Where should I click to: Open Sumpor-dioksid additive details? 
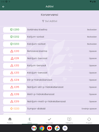(x=49, y=109)
